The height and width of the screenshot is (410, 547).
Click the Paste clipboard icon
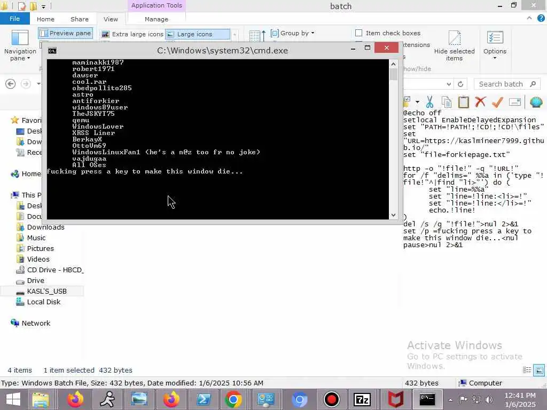(463, 102)
